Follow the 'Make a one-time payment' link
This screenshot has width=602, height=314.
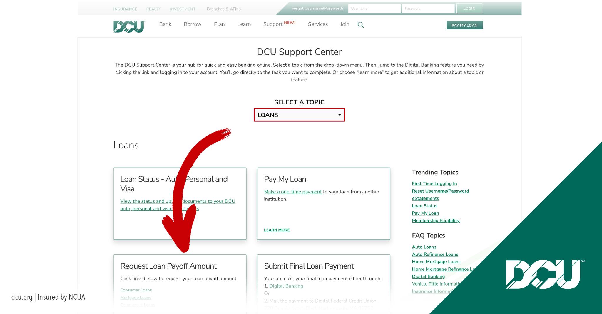293,192
